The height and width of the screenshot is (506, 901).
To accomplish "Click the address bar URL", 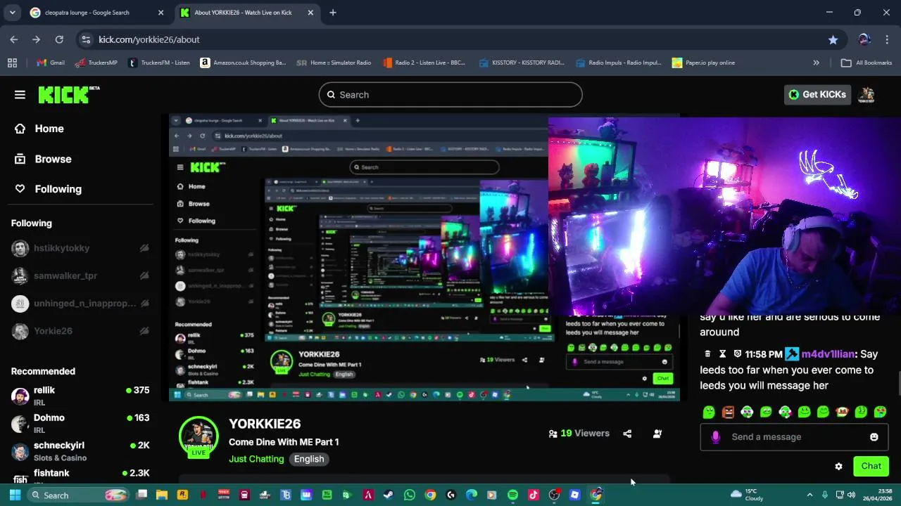I will coord(149,39).
